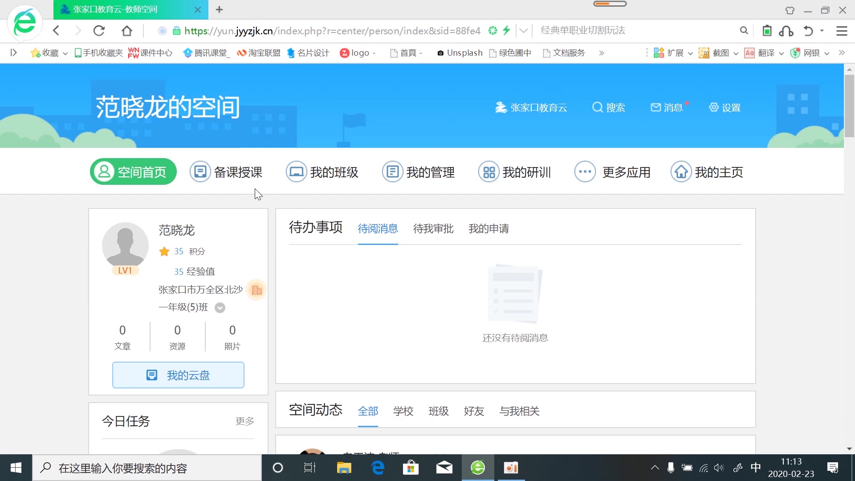
Task: Open 我的申请 section
Action: click(x=489, y=228)
